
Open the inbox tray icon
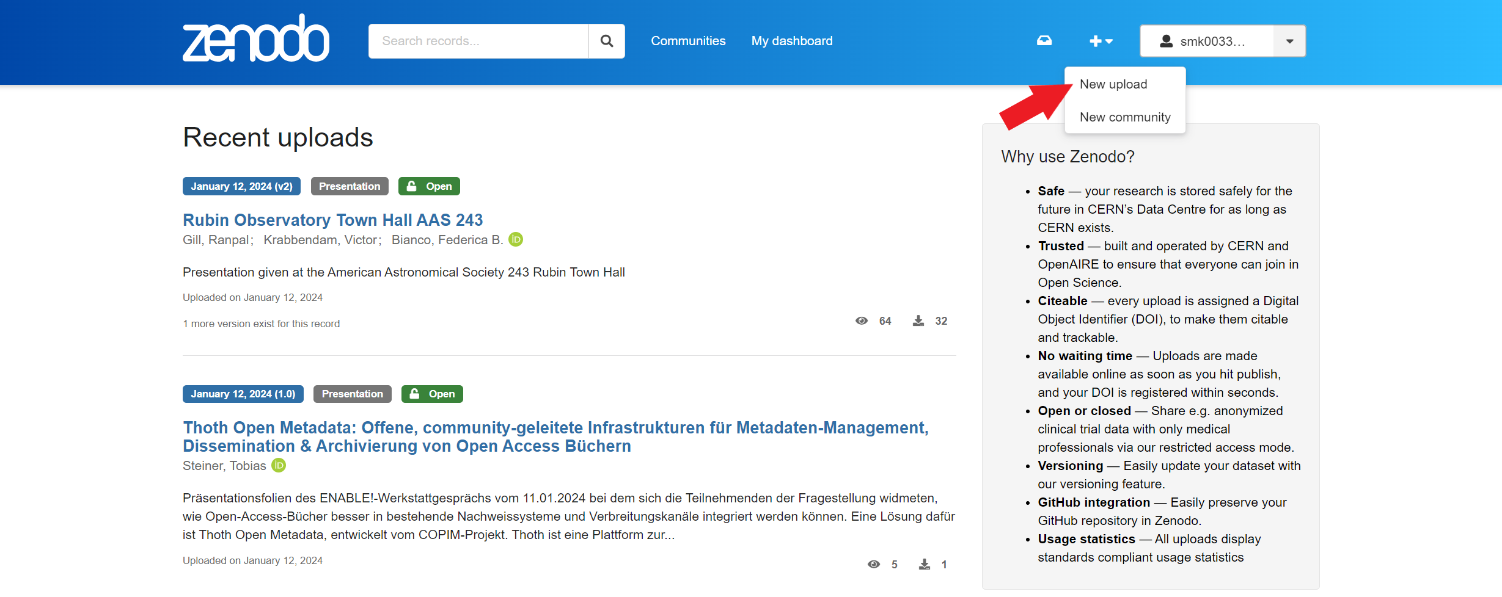1044,41
